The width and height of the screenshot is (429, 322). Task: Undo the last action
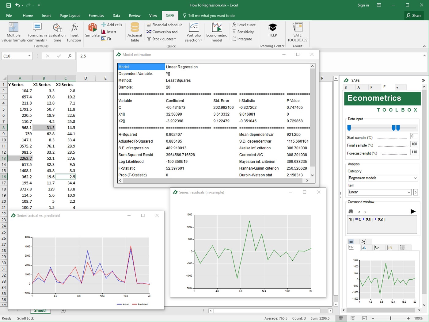click(x=17, y=5)
